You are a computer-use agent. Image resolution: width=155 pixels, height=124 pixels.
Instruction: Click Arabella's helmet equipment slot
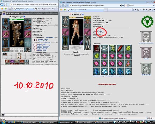click(65, 20)
